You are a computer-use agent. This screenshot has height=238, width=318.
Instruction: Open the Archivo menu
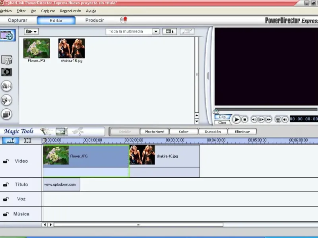click(x=6, y=11)
